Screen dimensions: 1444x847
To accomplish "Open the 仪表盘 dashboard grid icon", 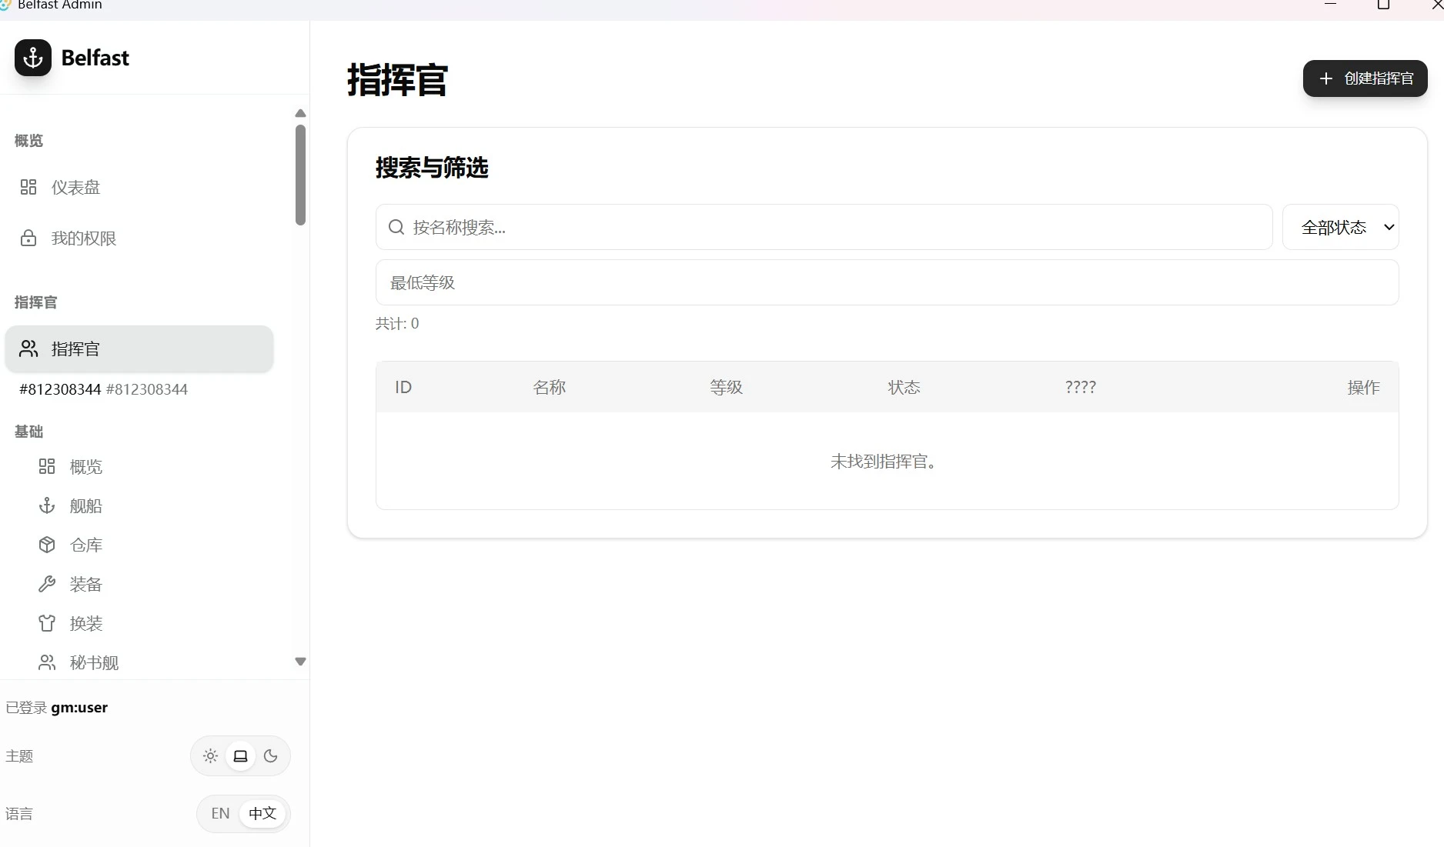I will 28,187.
